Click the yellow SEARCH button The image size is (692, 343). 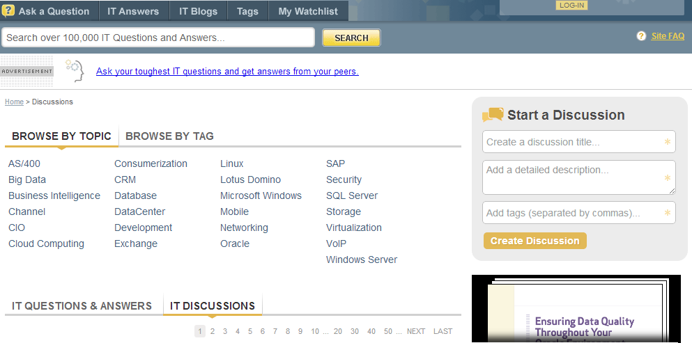pyautogui.click(x=351, y=38)
